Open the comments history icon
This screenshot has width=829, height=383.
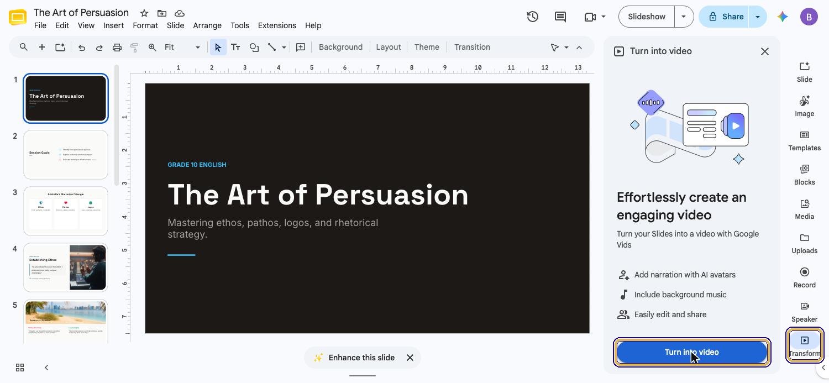(x=560, y=17)
